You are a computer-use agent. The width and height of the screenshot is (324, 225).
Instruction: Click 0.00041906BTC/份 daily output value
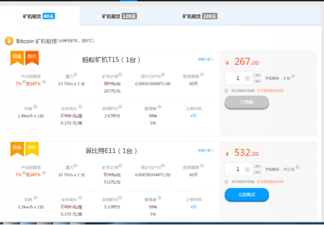[x=153, y=84]
